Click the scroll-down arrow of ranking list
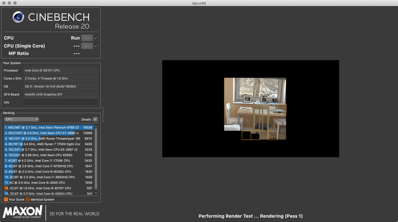398x222 pixels. tap(96, 193)
